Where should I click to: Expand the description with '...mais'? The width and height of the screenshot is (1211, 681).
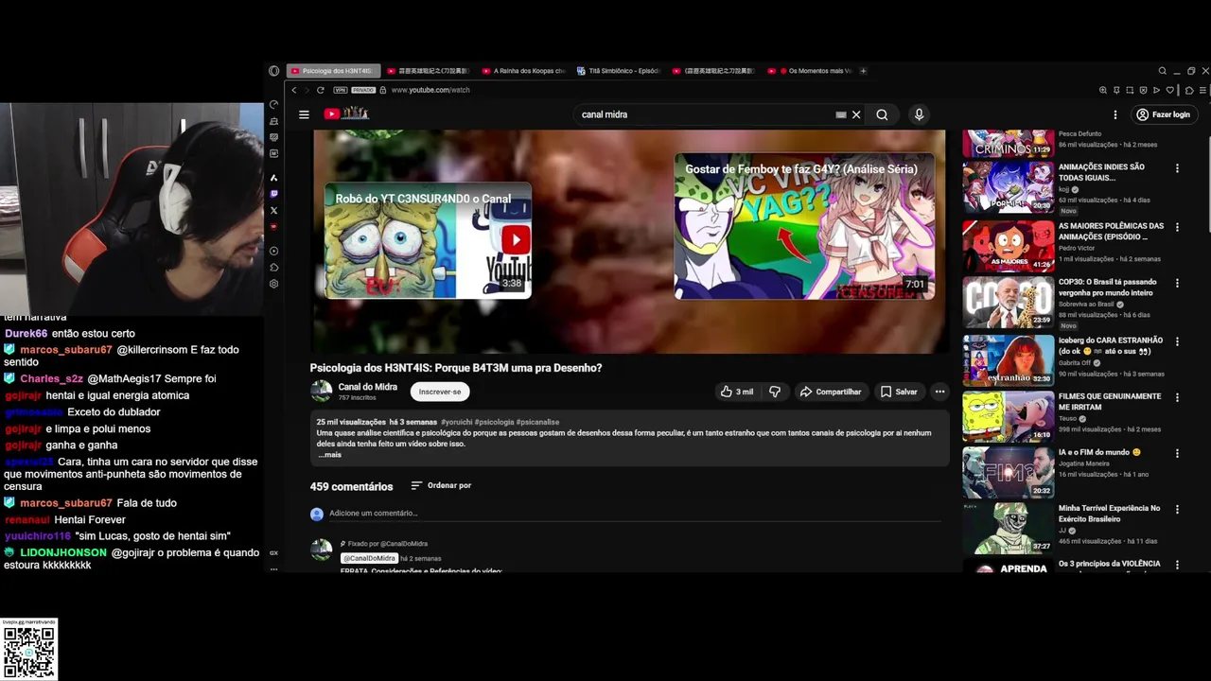[x=329, y=455]
